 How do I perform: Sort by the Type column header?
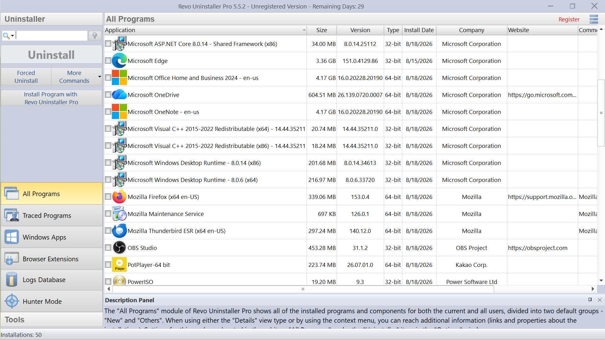pyautogui.click(x=393, y=30)
